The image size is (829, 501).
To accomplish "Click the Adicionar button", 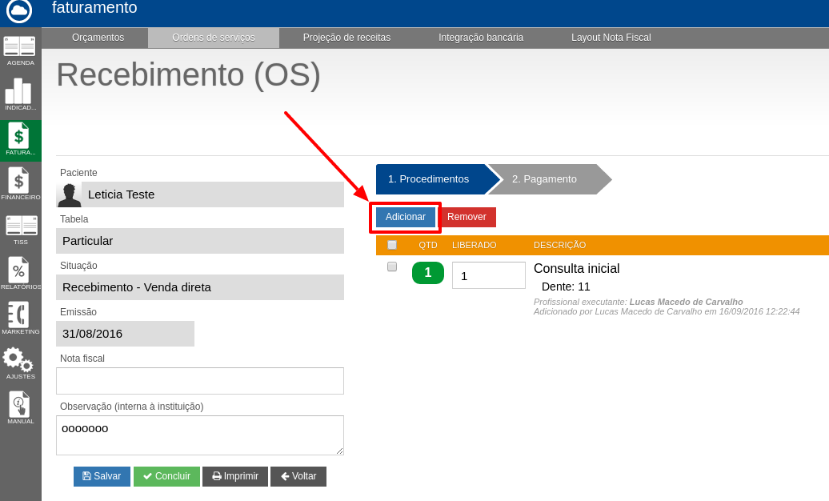I will [x=406, y=217].
